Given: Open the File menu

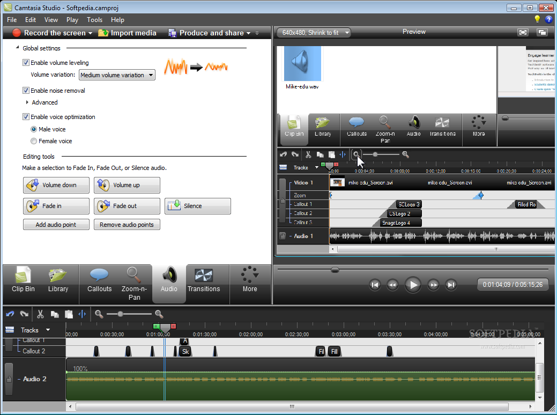Looking at the screenshot, I should click(x=12, y=20).
